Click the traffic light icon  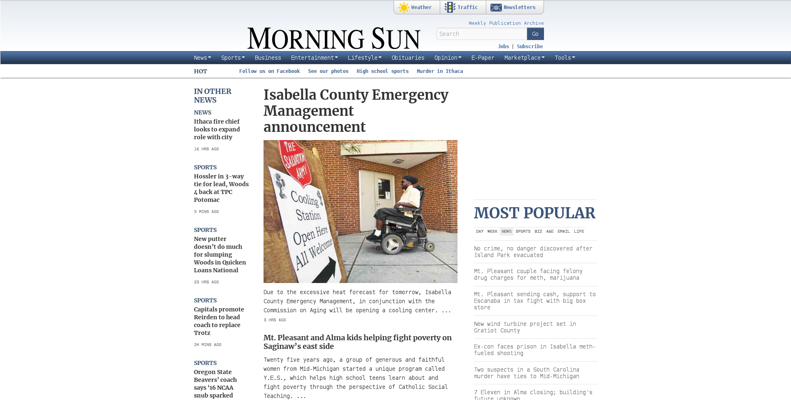pos(450,7)
